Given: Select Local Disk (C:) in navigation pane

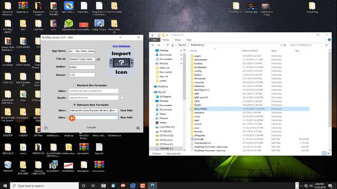Looking at the screenshot, I should (x=167, y=127).
